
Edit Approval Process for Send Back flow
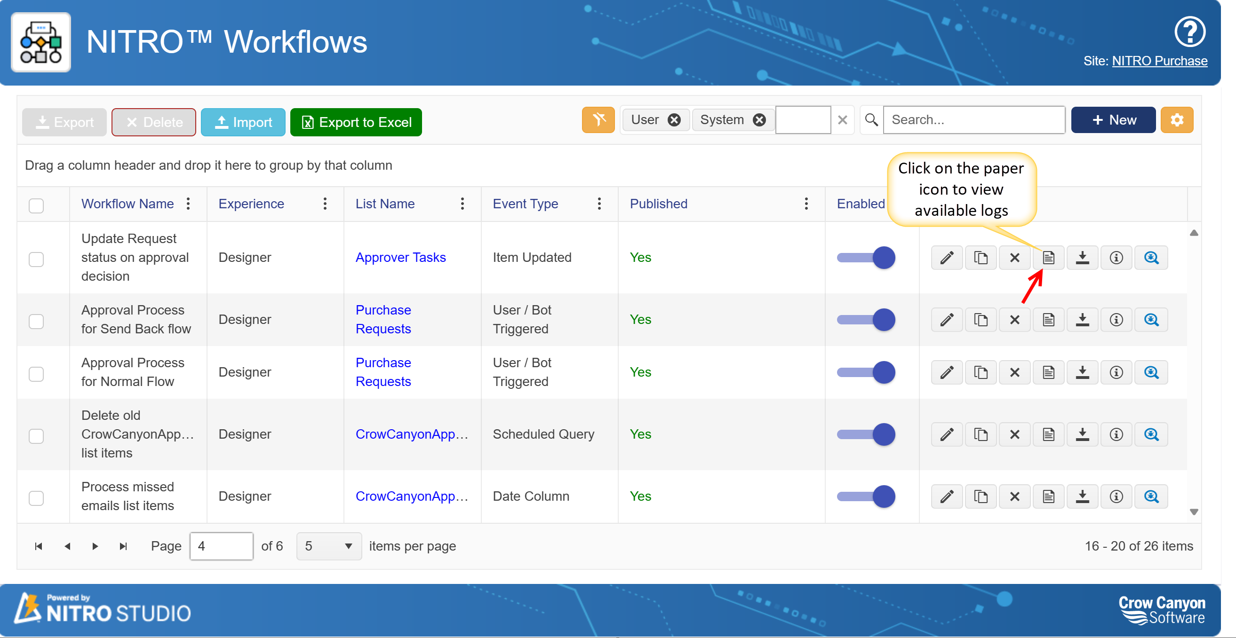coord(947,320)
